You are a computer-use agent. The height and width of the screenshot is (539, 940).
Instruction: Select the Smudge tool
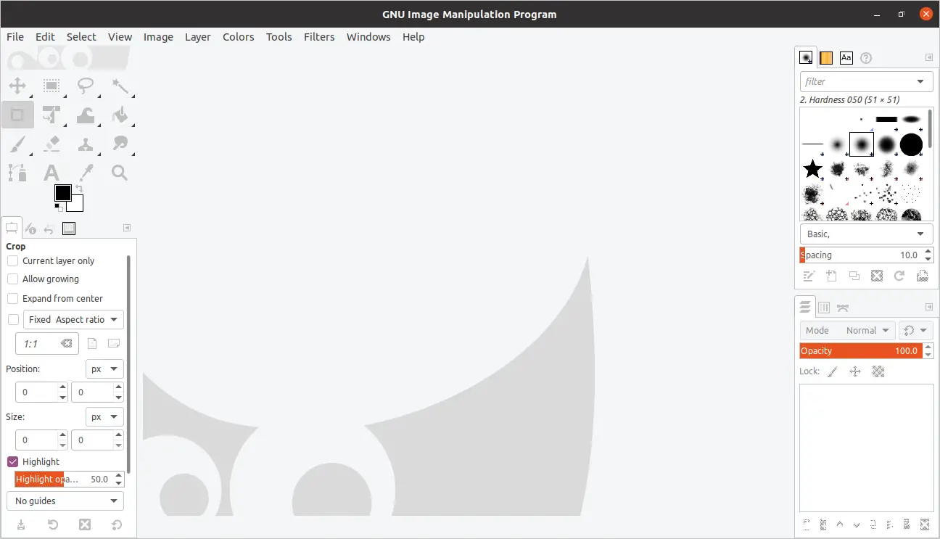[120, 144]
